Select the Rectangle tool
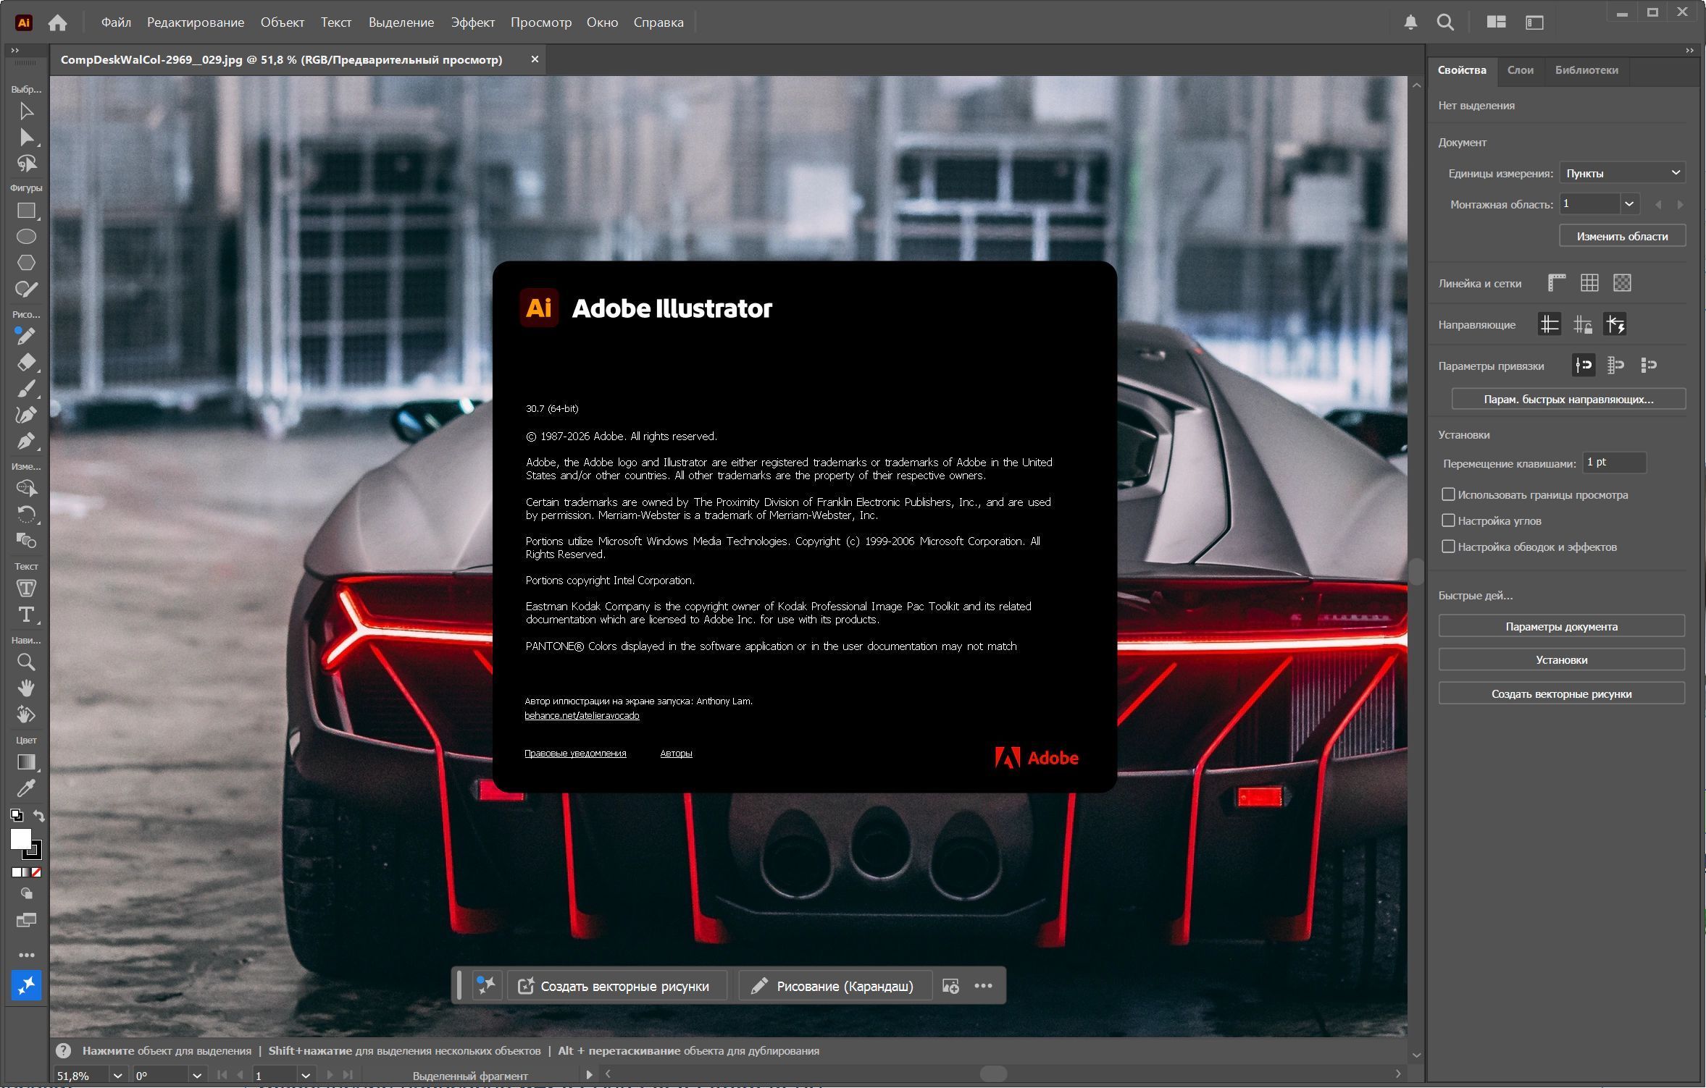The image size is (1706, 1088). coord(26,211)
